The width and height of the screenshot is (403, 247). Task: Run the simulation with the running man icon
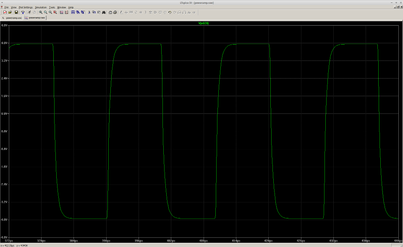[x=29, y=12]
